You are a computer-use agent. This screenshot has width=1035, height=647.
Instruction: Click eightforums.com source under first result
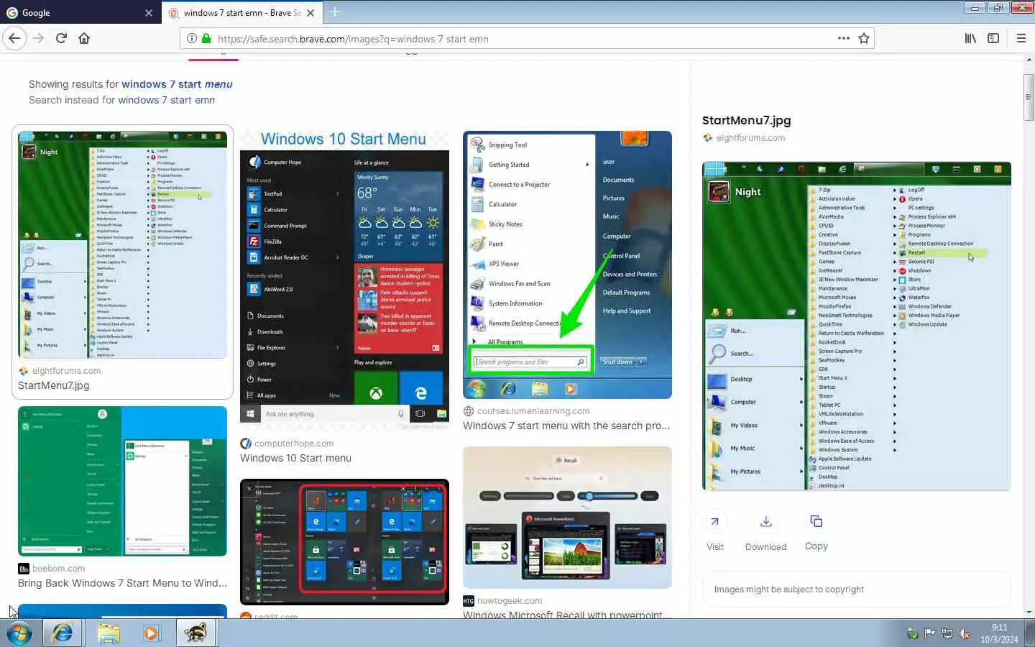(66, 371)
